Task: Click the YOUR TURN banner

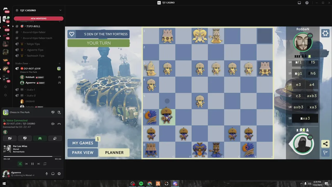Action: [x=99, y=43]
